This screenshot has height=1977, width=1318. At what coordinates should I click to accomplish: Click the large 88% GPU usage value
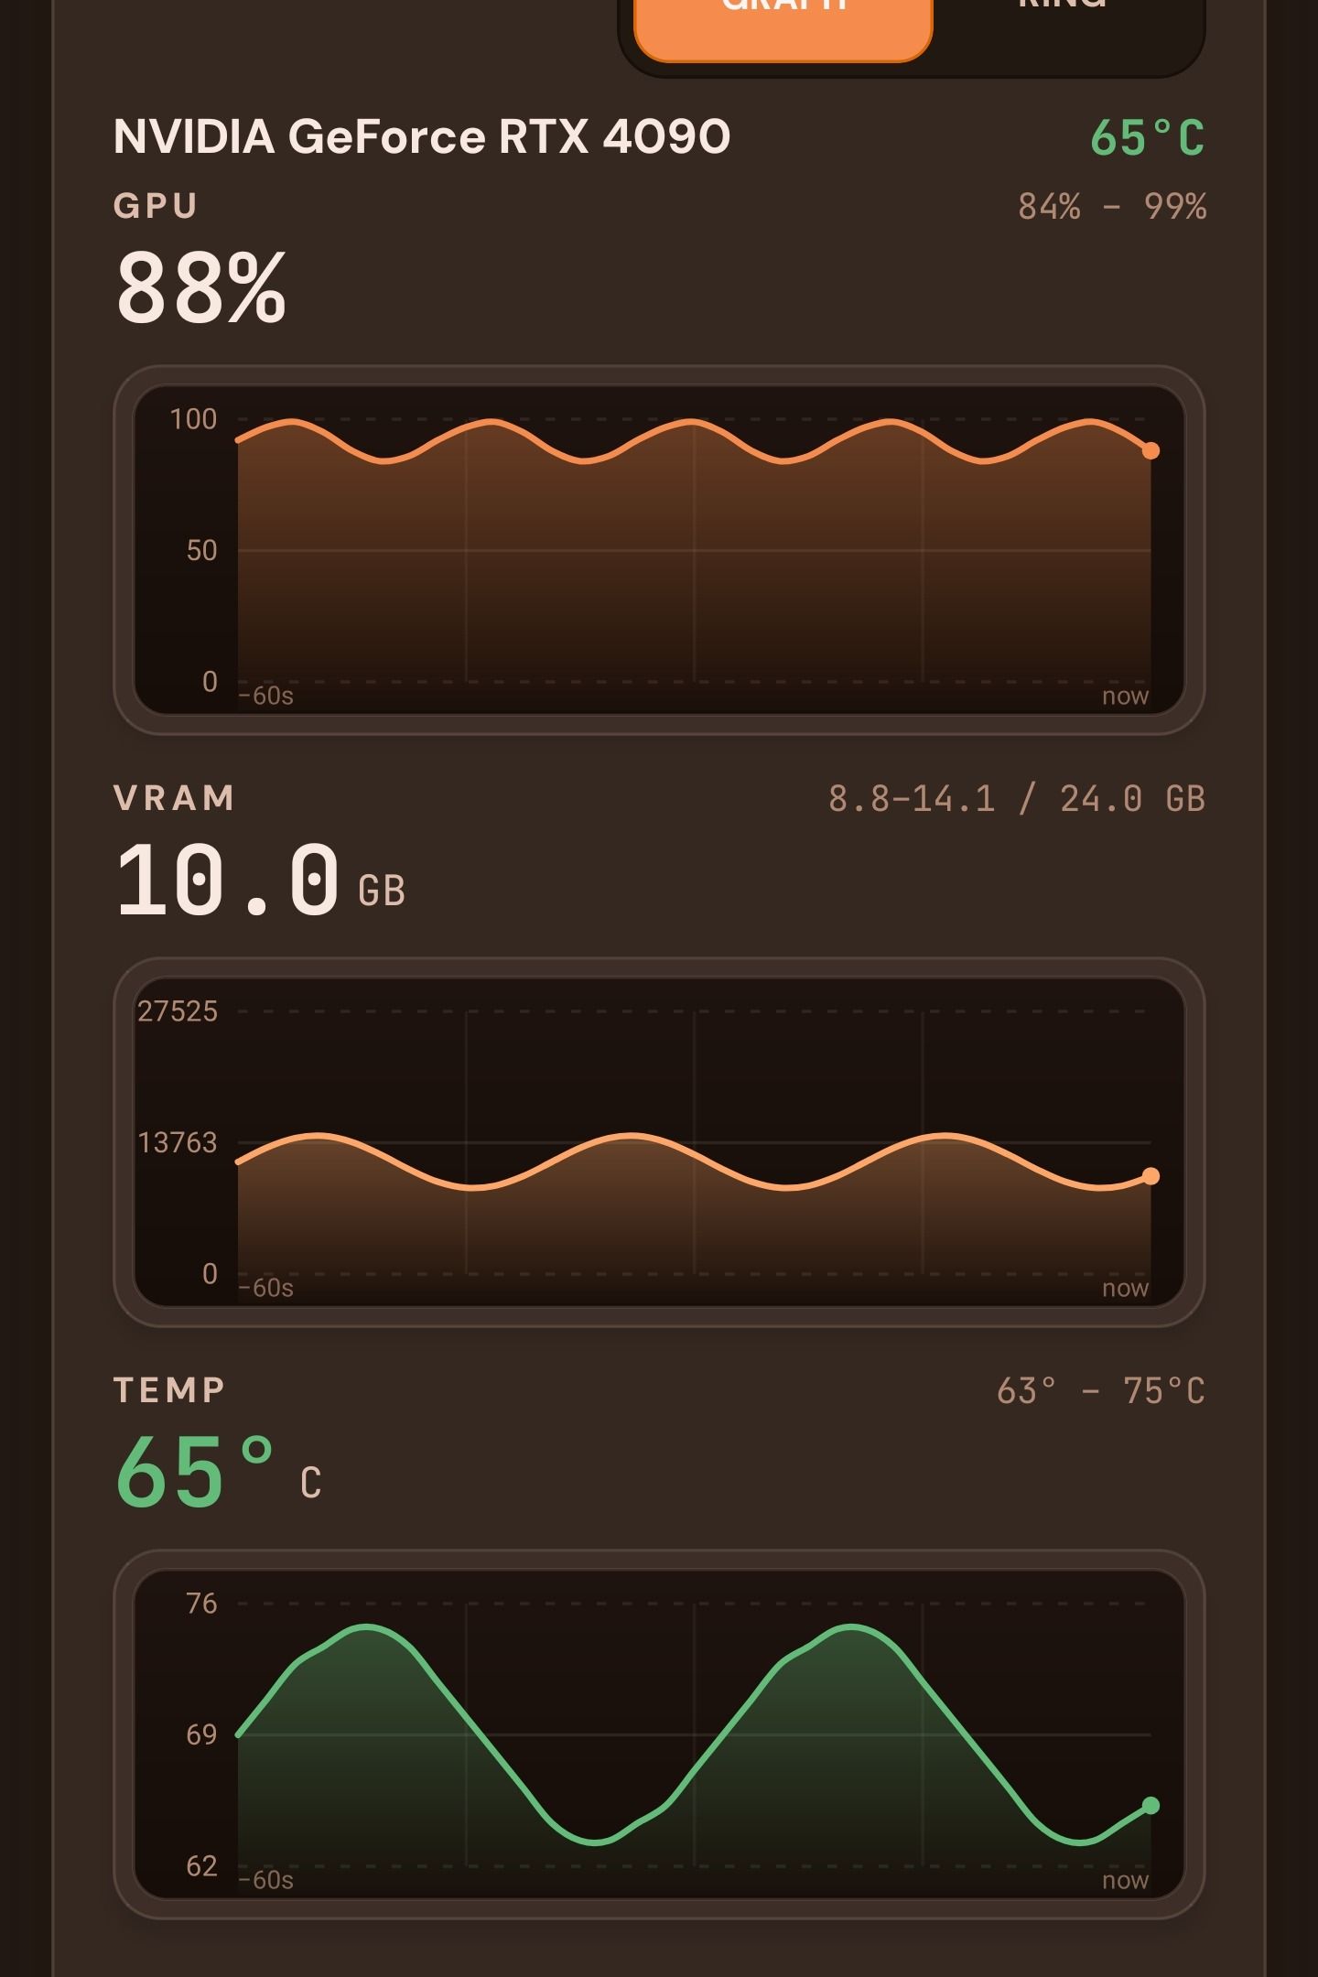pyautogui.click(x=201, y=289)
